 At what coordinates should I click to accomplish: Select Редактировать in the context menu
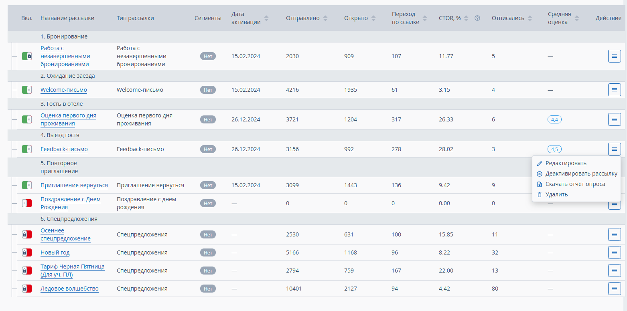point(566,163)
